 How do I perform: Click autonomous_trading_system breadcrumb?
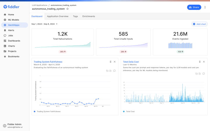tap(64, 5)
